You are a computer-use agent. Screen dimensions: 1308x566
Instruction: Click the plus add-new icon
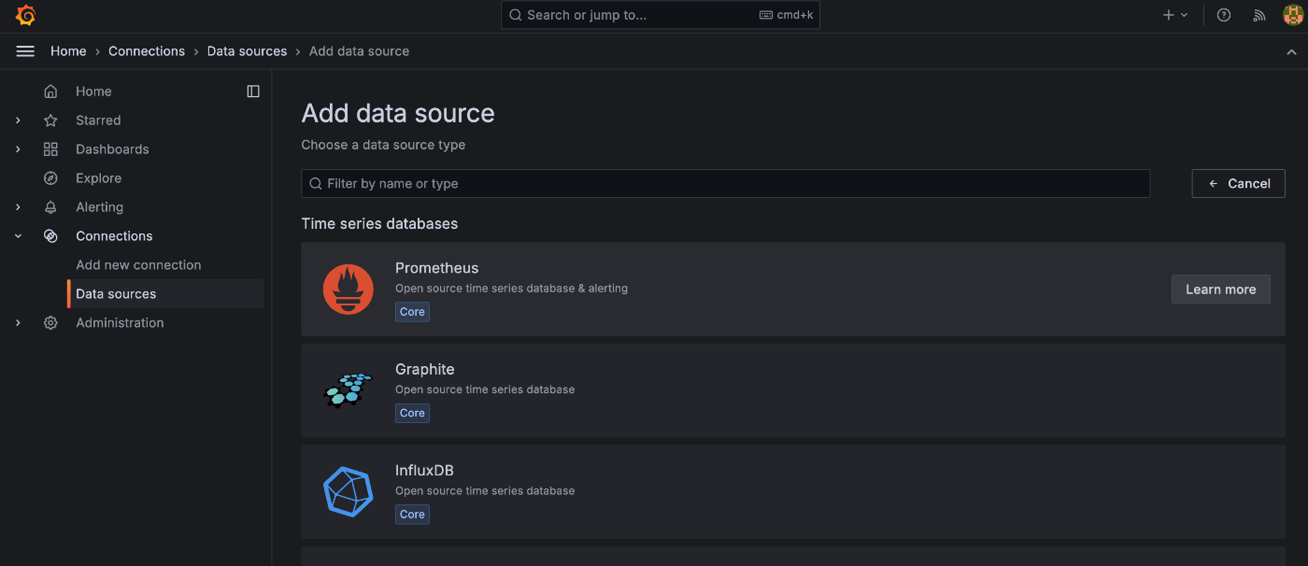(x=1168, y=15)
